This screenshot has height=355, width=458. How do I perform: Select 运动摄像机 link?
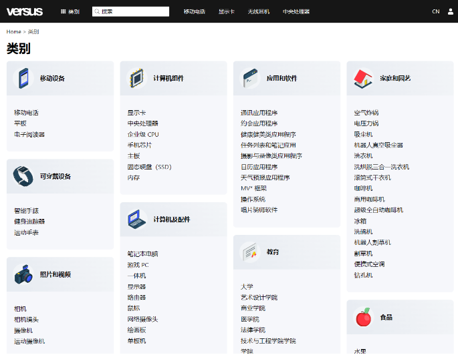click(29, 341)
